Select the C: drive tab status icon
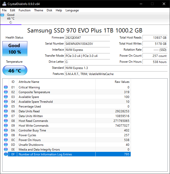The image size is (170, 174). coord(2,15)
